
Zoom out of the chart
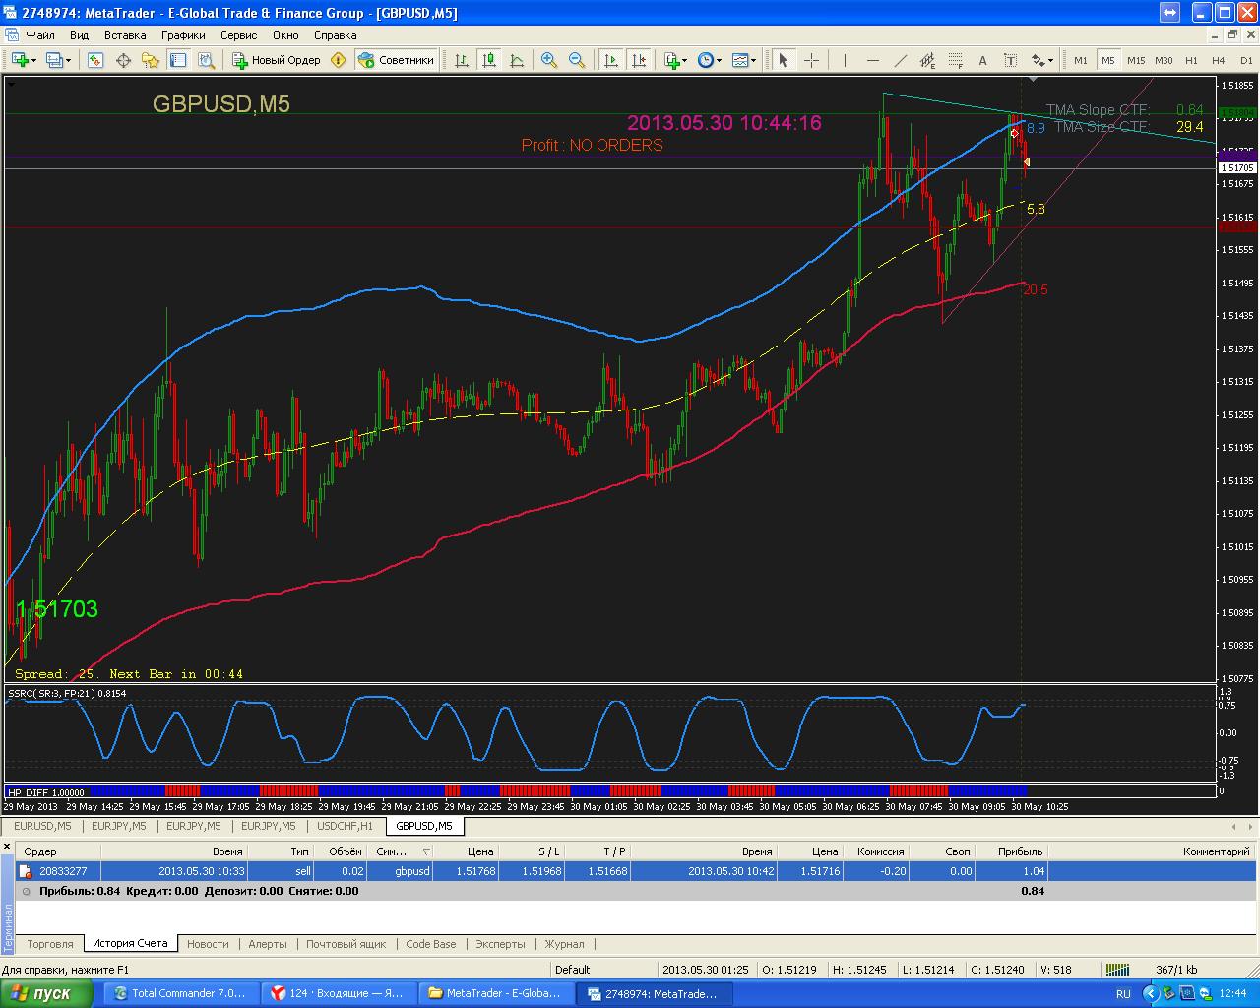point(577,60)
